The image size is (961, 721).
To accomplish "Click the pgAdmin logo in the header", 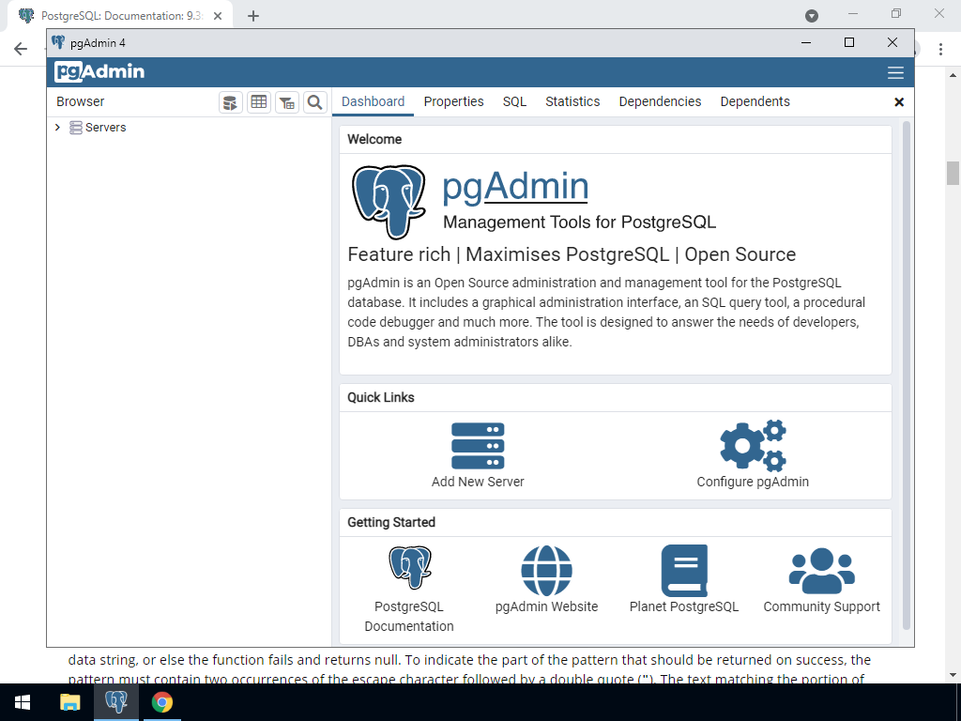I will pos(99,71).
